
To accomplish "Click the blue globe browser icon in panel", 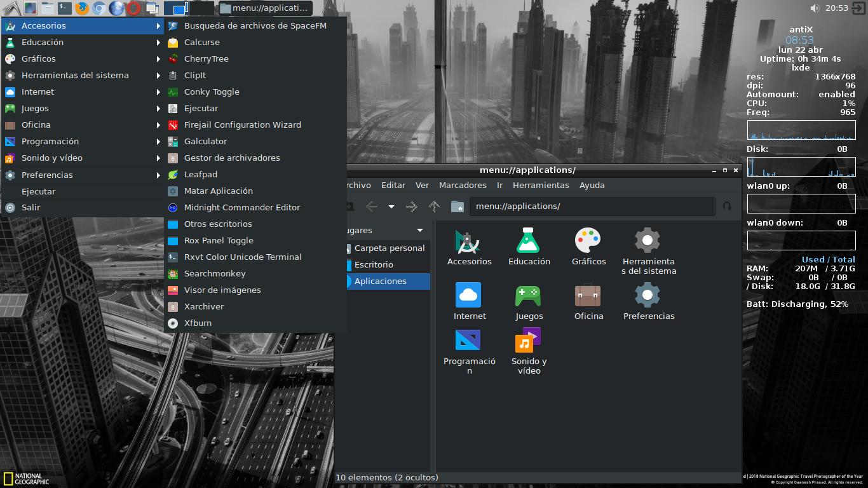I will (x=116, y=8).
